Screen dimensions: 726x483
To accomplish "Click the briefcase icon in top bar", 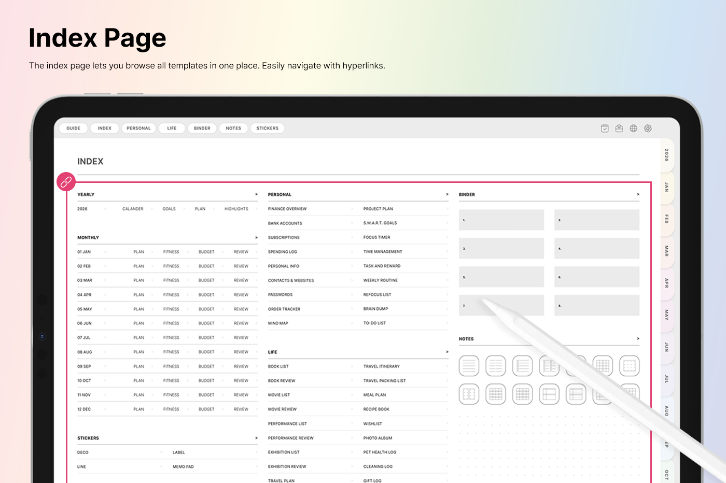I will (619, 129).
